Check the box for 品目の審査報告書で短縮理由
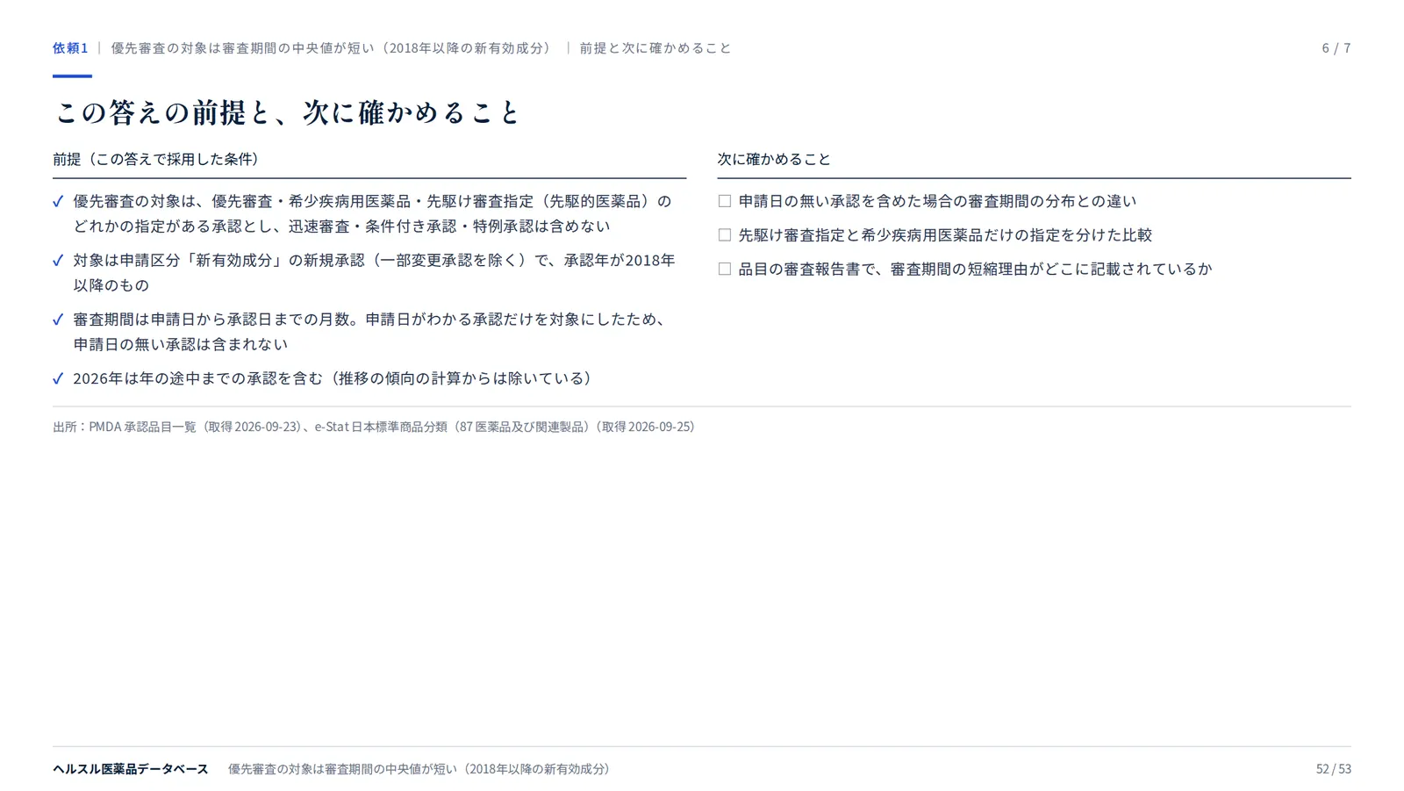Screen dimensions: 1404x791 click(724, 270)
